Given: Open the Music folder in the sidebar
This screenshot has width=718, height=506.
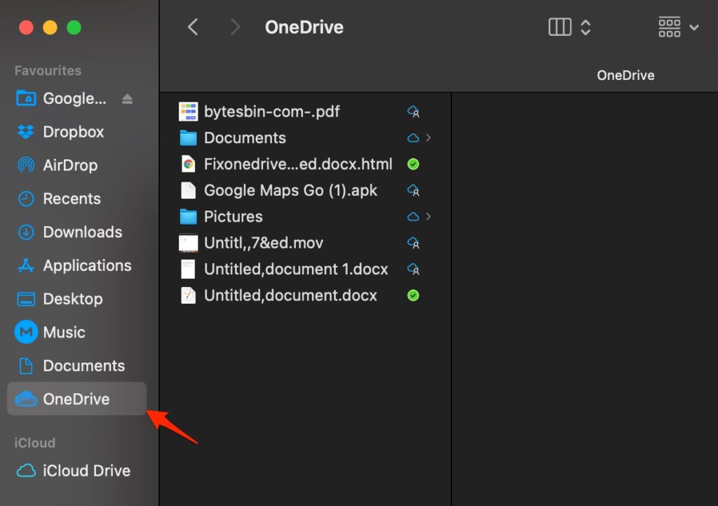Looking at the screenshot, I should pyautogui.click(x=65, y=332).
